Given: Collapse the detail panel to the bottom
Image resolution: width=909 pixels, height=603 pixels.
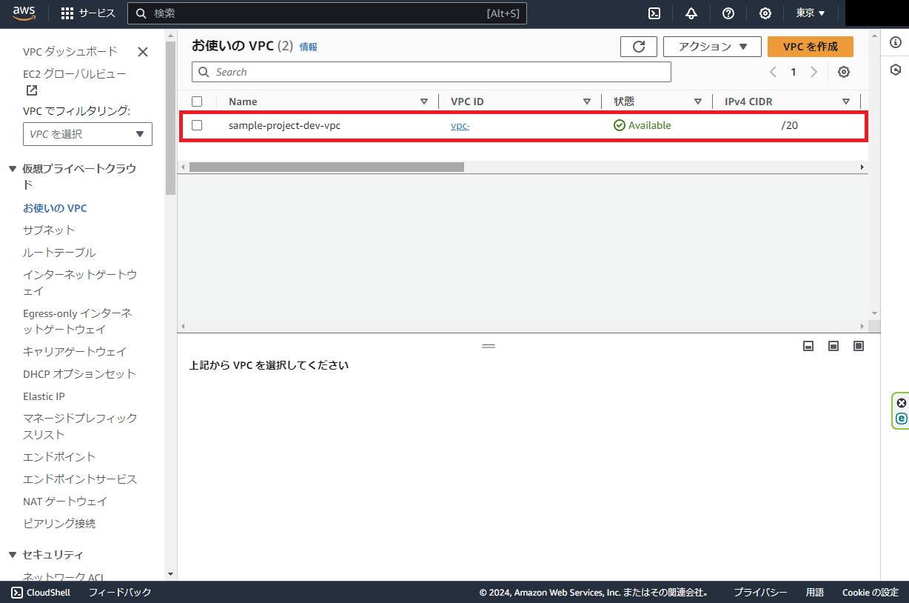Looking at the screenshot, I should pyautogui.click(x=808, y=346).
